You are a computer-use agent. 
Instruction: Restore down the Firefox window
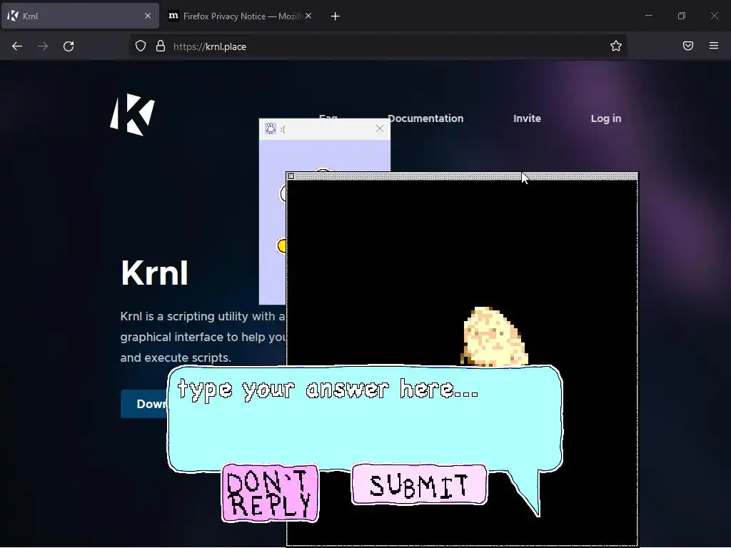click(682, 16)
